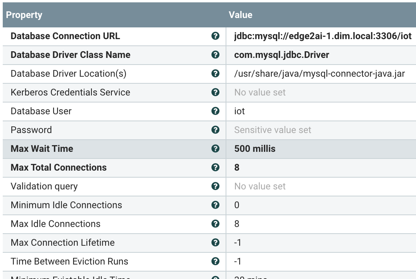Viewport: 416px width, 279px height.
Task: Select the Max Wait Time property row
Action: pyautogui.click(x=42, y=149)
